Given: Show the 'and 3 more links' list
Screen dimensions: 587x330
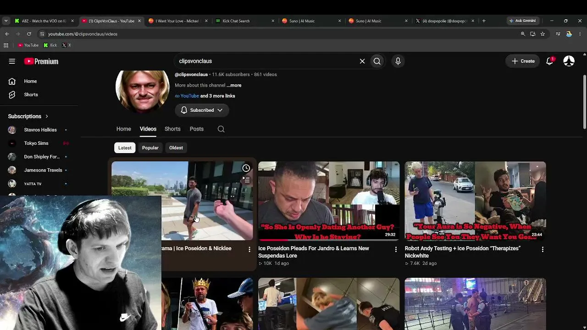Looking at the screenshot, I should pos(218,96).
